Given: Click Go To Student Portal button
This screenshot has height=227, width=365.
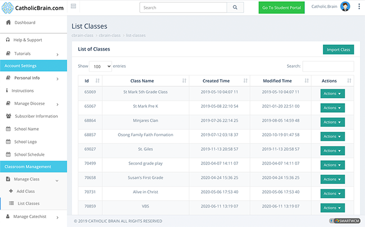Looking at the screenshot, I should (x=281, y=8).
